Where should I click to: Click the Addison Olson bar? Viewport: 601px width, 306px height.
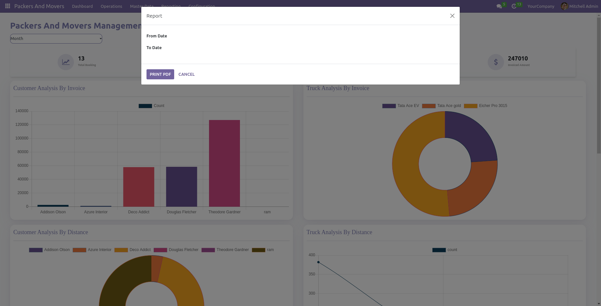53,206
